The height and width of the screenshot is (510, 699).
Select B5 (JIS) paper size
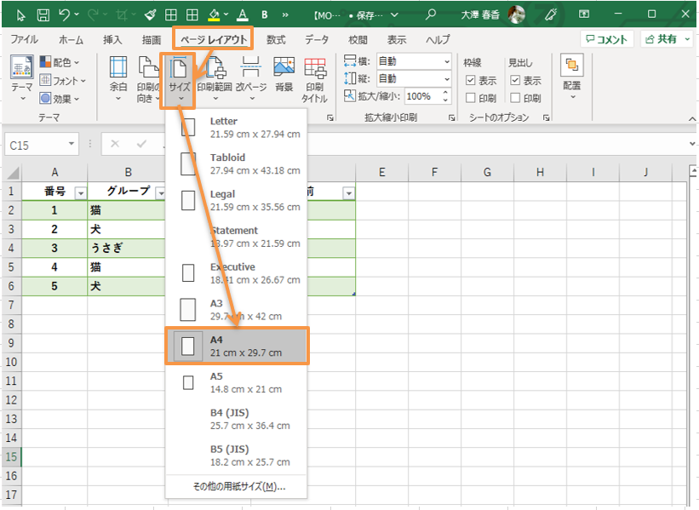[237, 456]
